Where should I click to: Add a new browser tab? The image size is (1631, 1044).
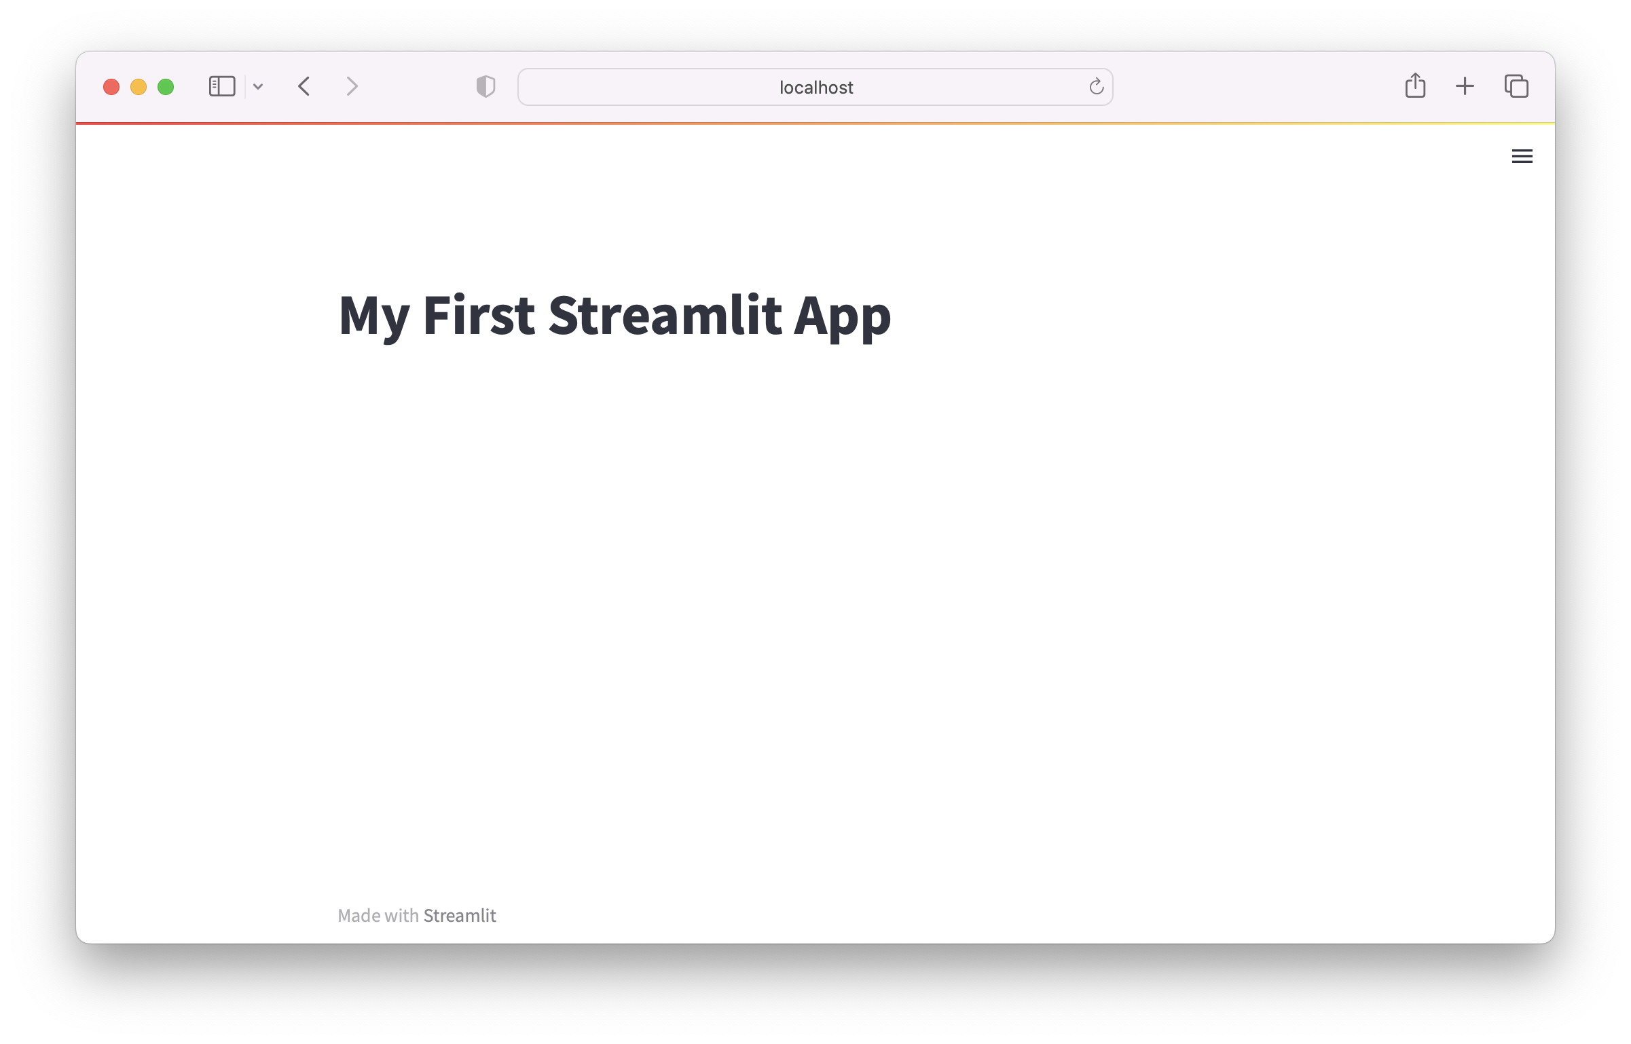[1465, 86]
